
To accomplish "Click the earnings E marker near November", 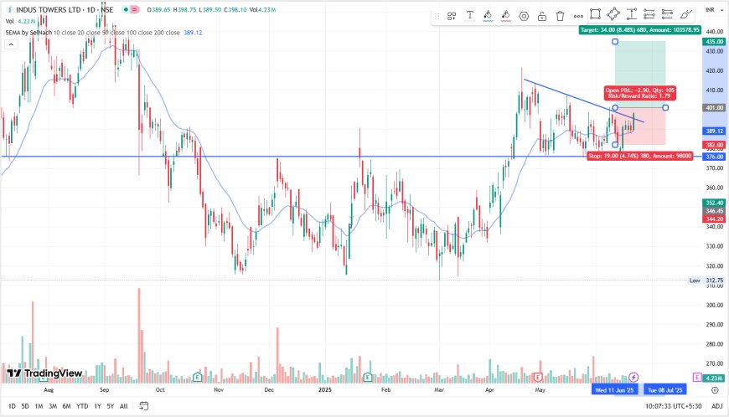I will click(x=198, y=377).
